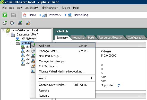The height and width of the screenshot is (100, 147).
Task: Switch to the Networks tab
Action: 78,38
